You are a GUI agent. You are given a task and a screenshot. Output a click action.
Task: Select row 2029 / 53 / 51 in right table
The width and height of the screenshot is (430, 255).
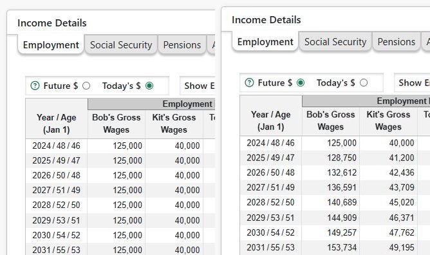click(x=335, y=218)
